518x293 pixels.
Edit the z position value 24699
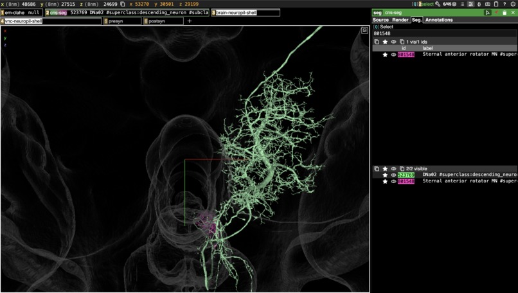pyautogui.click(x=111, y=4)
